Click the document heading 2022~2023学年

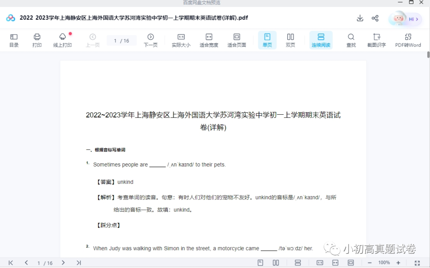click(x=213, y=121)
